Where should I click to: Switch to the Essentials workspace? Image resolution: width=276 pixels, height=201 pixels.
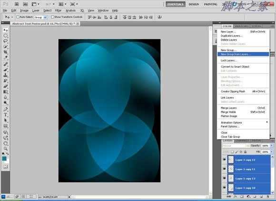pyautogui.click(x=175, y=4)
